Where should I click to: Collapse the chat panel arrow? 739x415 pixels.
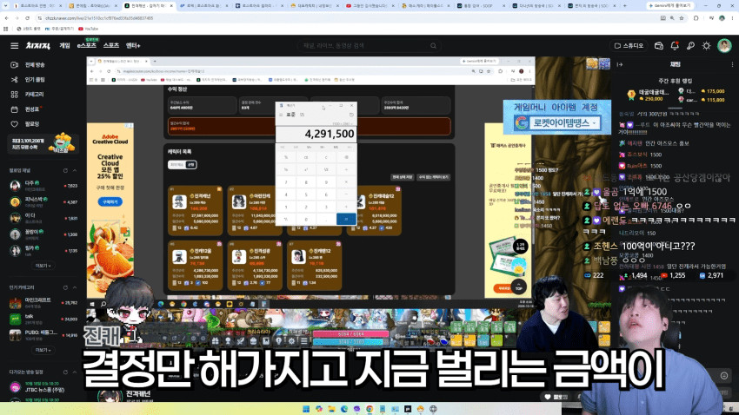tap(620, 64)
